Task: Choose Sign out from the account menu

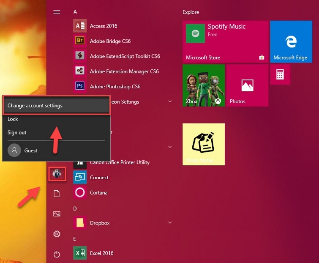Action: pos(57,132)
